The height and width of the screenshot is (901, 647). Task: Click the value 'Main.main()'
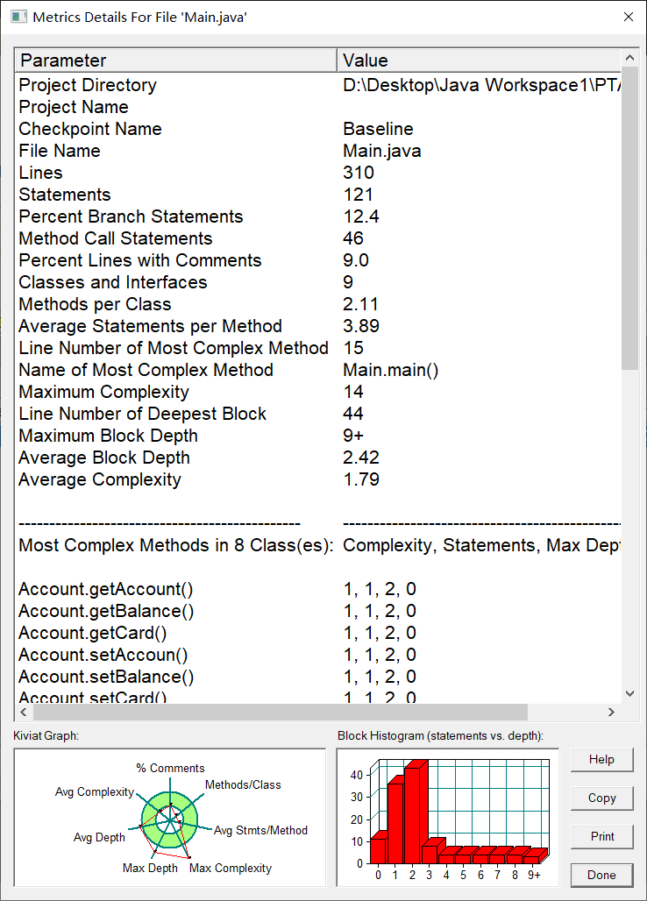click(391, 370)
